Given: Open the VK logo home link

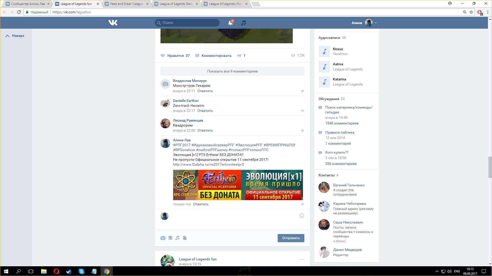Looking at the screenshot, I should point(113,23).
